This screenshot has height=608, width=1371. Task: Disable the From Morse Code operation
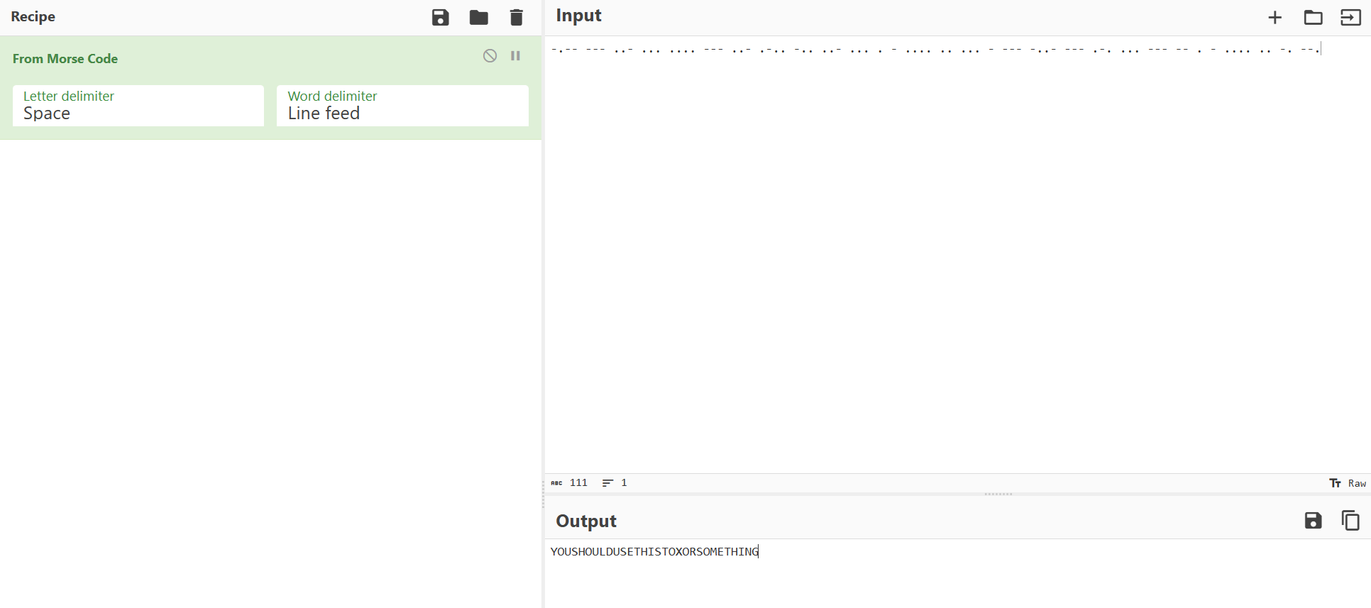click(x=490, y=55)
